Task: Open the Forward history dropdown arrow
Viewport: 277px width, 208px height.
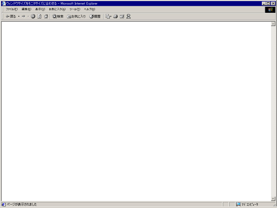Action: 28,17
